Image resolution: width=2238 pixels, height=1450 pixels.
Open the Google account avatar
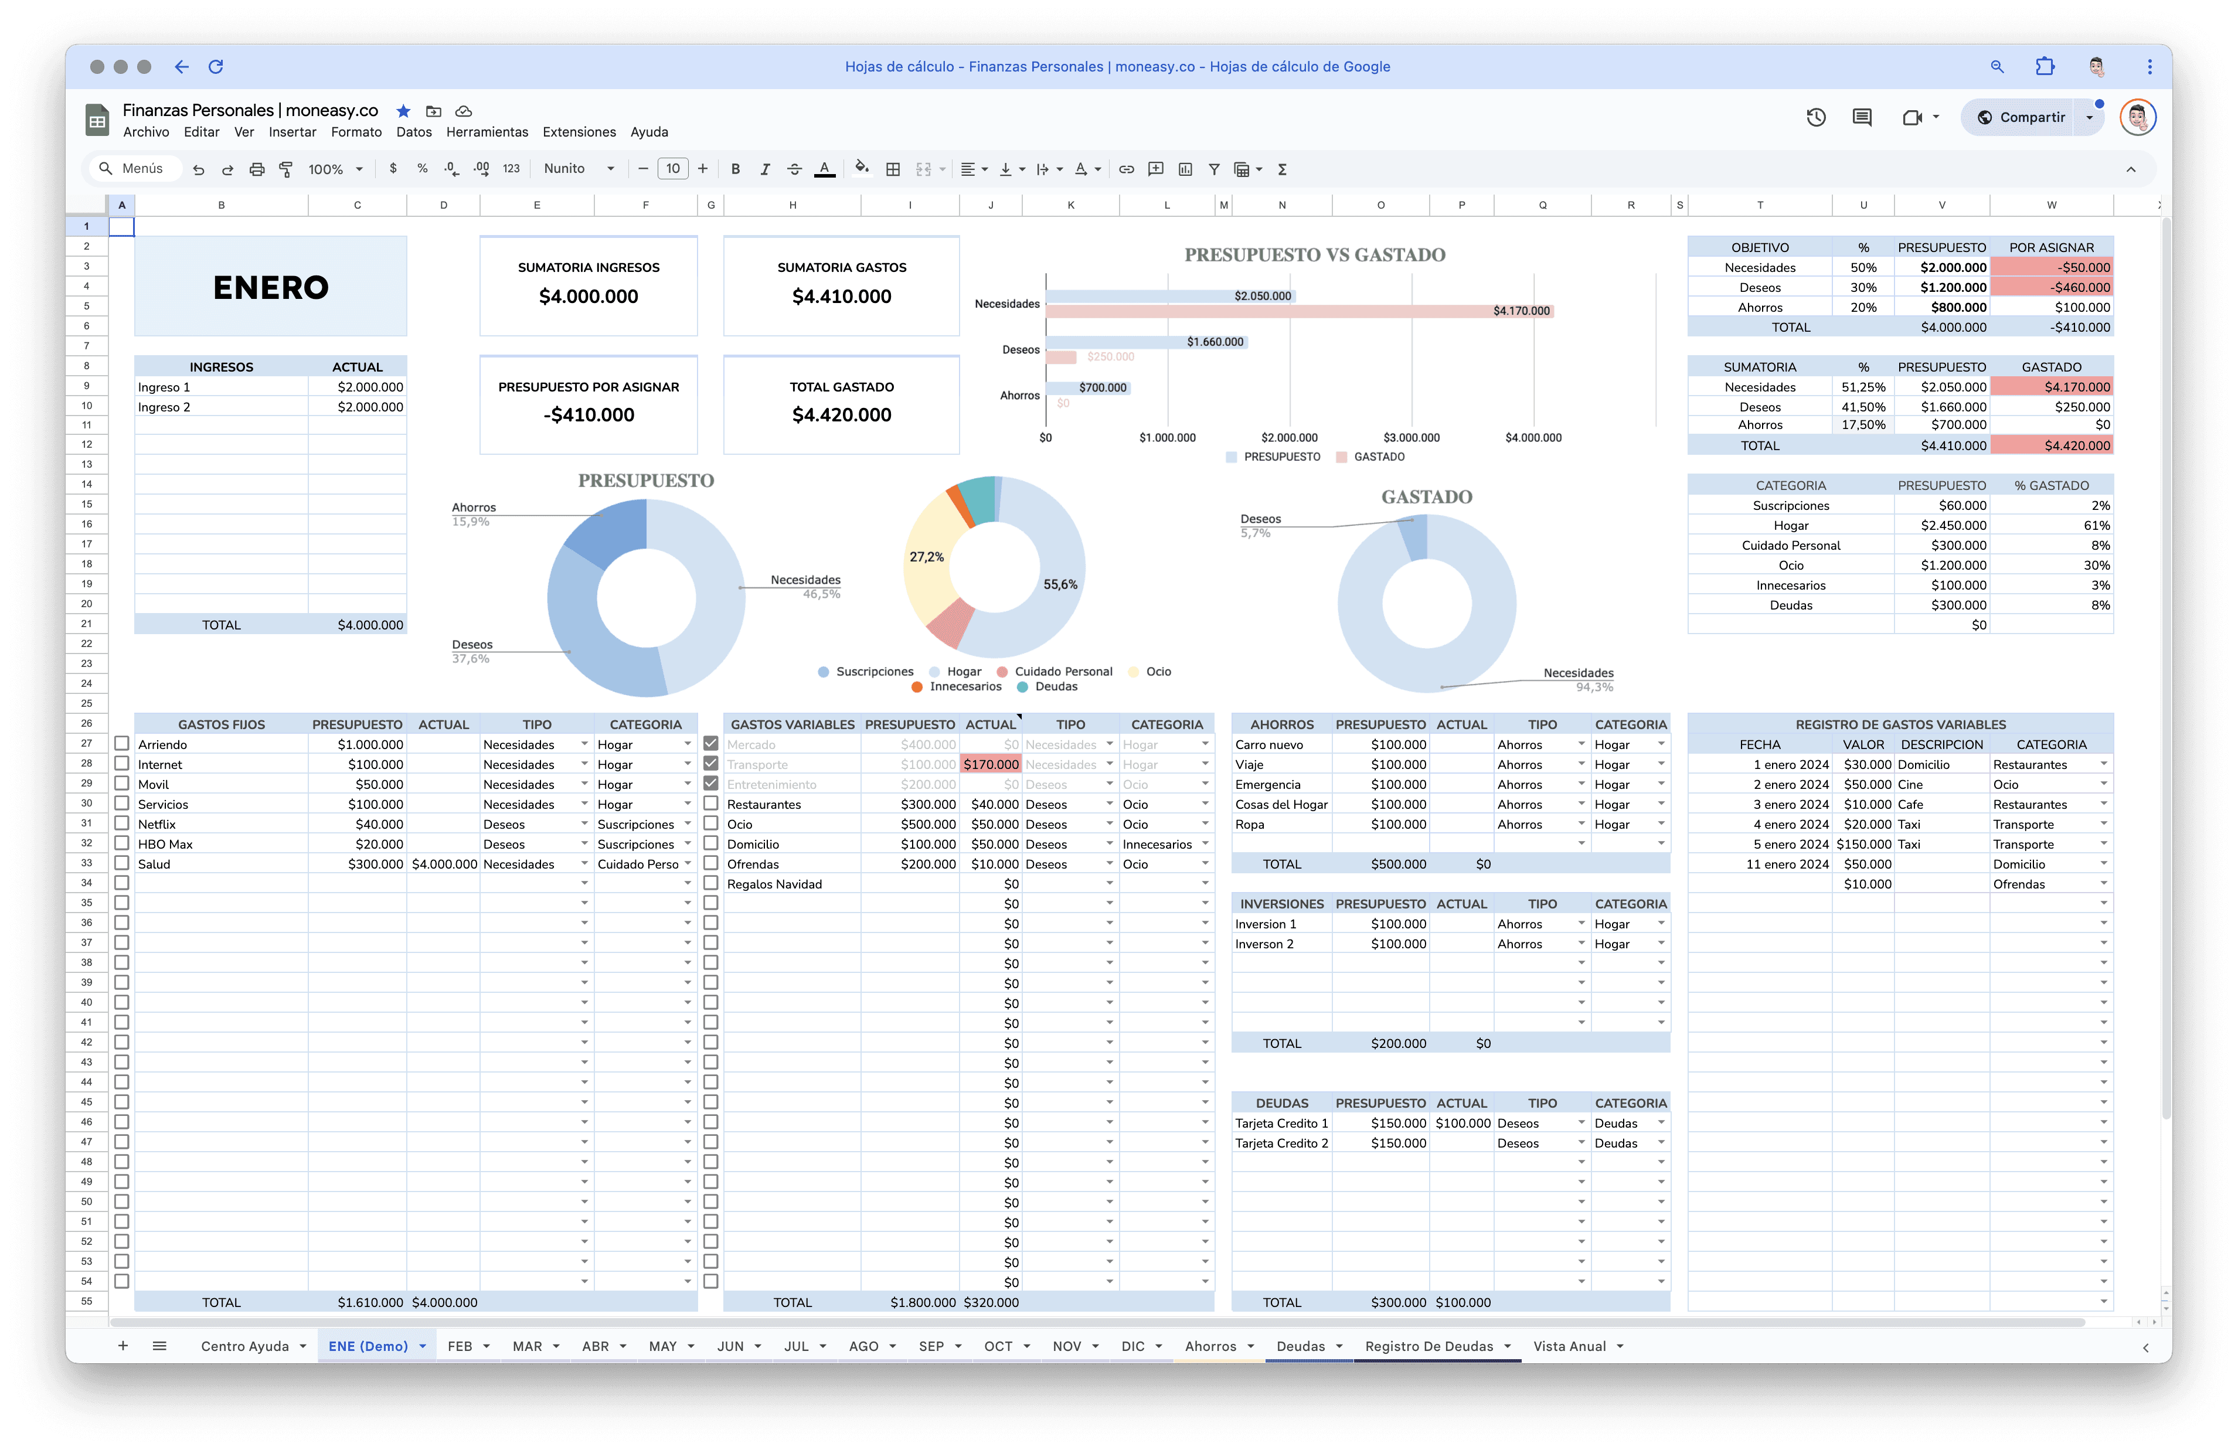point(2137,118)
